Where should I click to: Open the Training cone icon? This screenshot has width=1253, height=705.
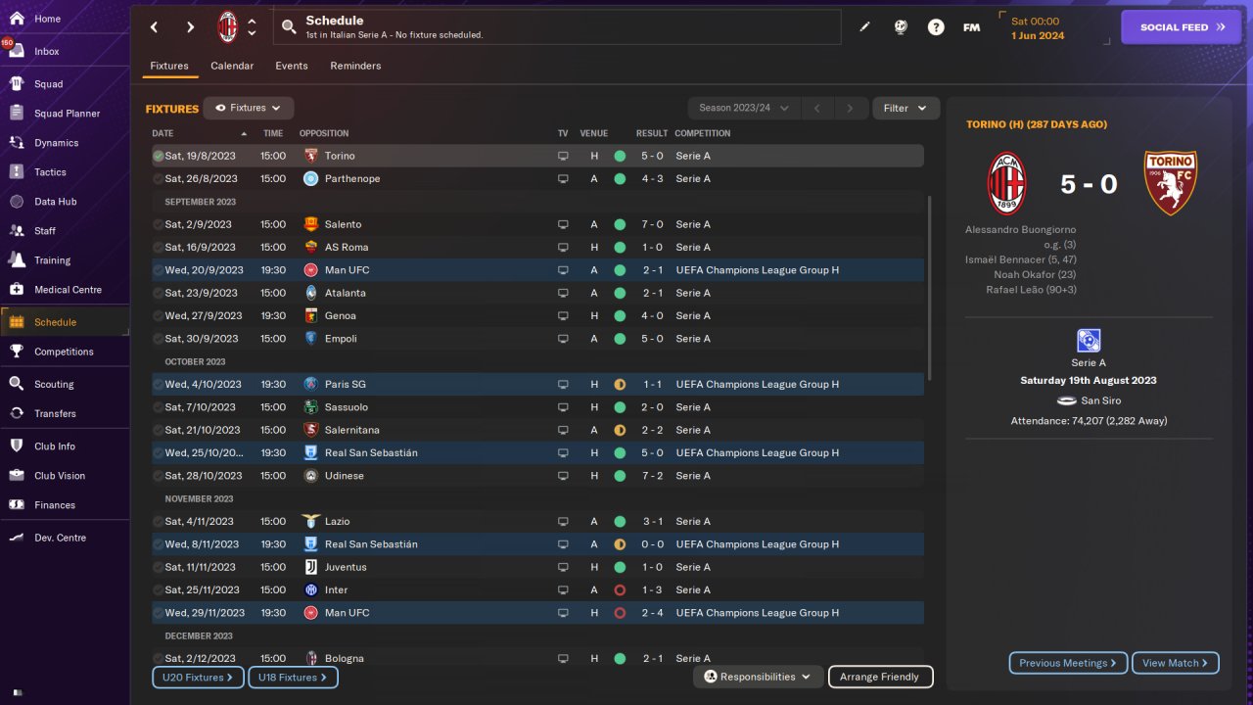(x=17, y=260)
